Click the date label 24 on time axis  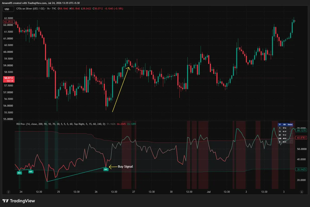(x=21, y=192)
